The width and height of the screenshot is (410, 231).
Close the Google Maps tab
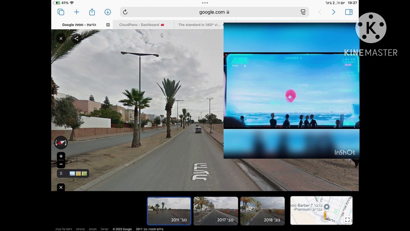click(x=108, y=25)
